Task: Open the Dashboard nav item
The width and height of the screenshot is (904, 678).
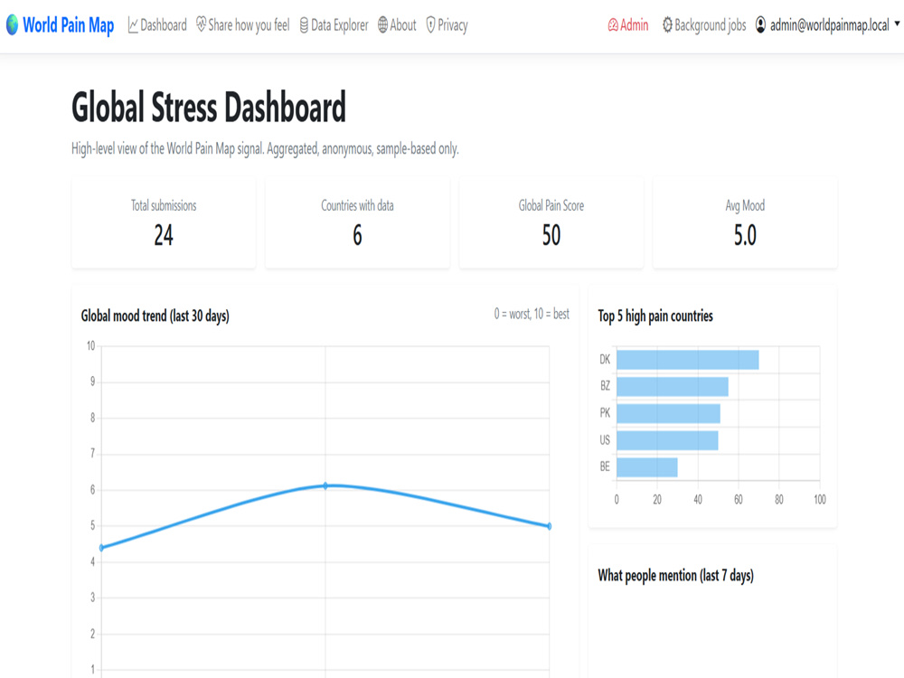Action: 156,25
